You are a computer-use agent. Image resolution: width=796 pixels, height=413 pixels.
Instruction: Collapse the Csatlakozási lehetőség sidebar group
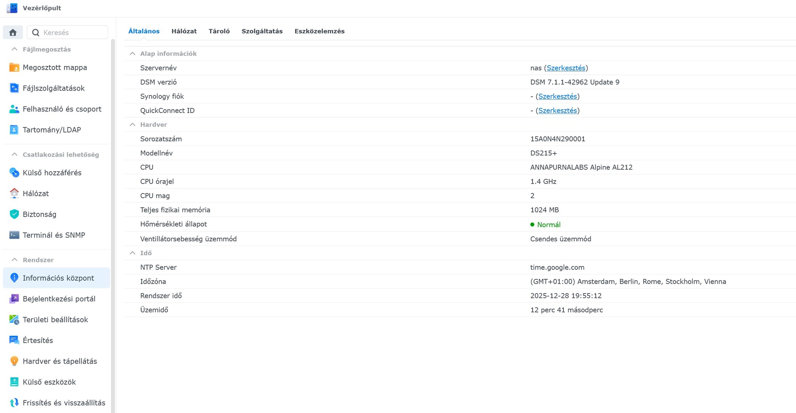click(15, 155)
